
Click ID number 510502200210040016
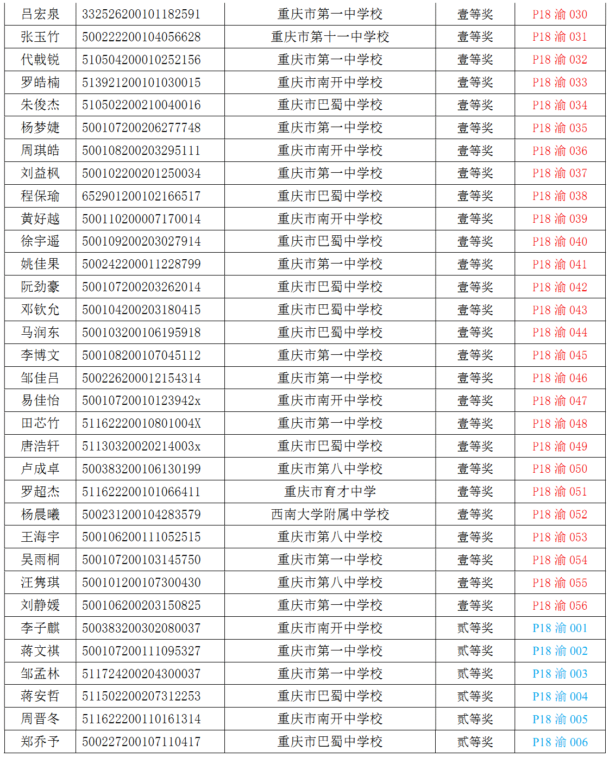coord(141,105)
